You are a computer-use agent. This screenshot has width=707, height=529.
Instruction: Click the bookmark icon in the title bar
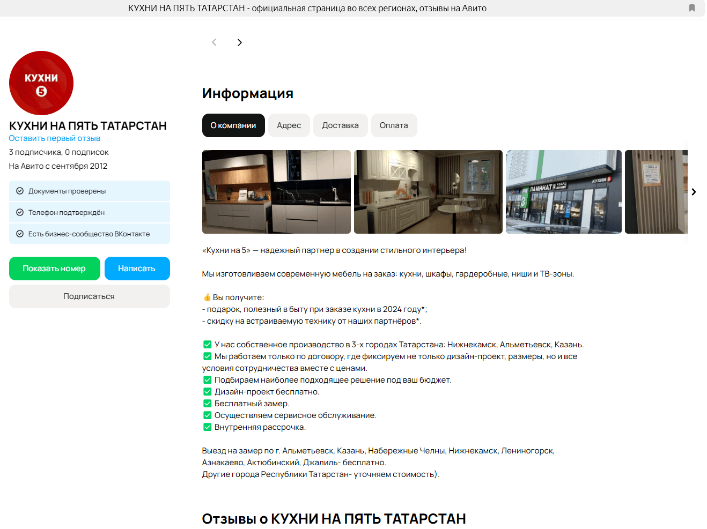point(692,8)
